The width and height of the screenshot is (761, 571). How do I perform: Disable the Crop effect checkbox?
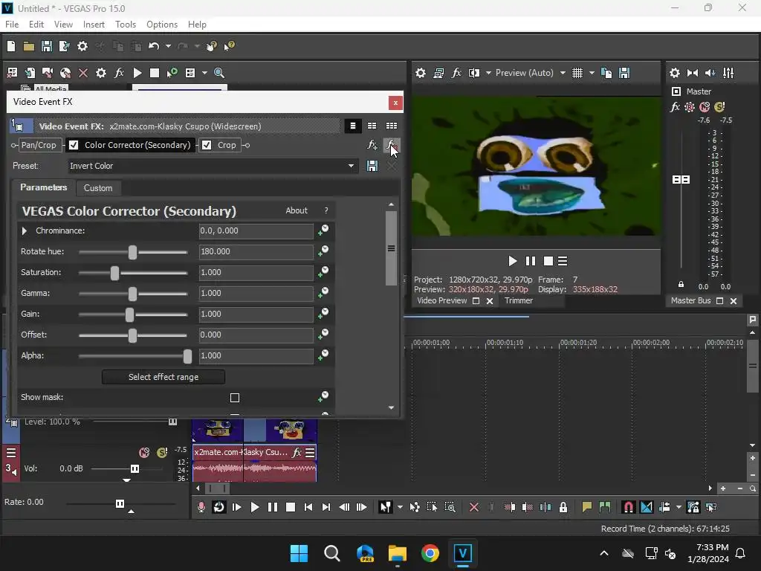[x=207, y=145]
